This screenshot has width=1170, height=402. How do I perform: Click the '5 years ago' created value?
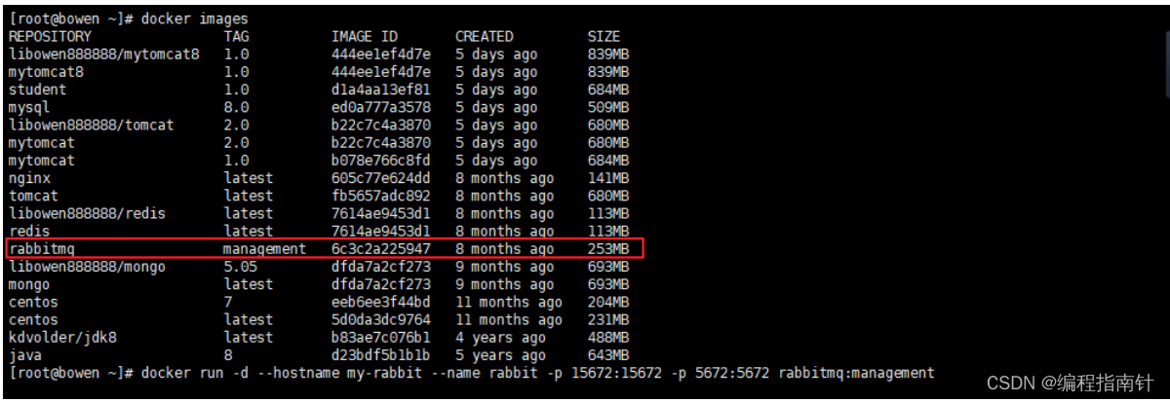(x=500, y=355)
